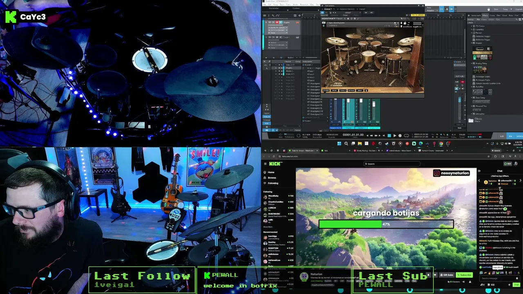Open the Instruments tab in Studio One browser
Screen dimensions: 523x294
pyautogui.click(x=476, y=16)
